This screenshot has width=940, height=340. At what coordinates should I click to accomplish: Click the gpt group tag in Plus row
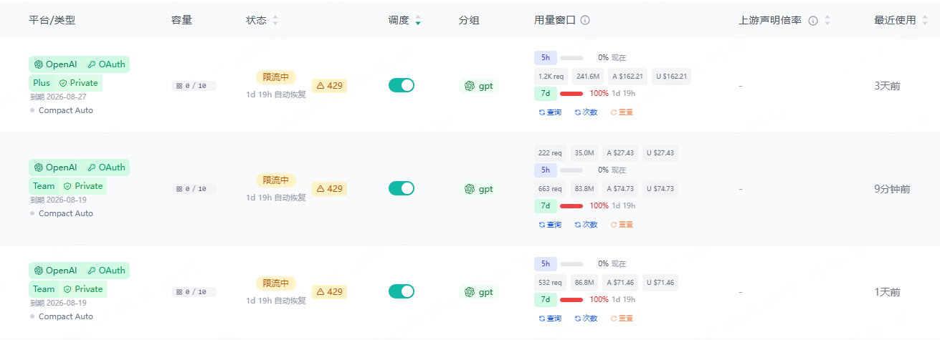tap(479, 86)
